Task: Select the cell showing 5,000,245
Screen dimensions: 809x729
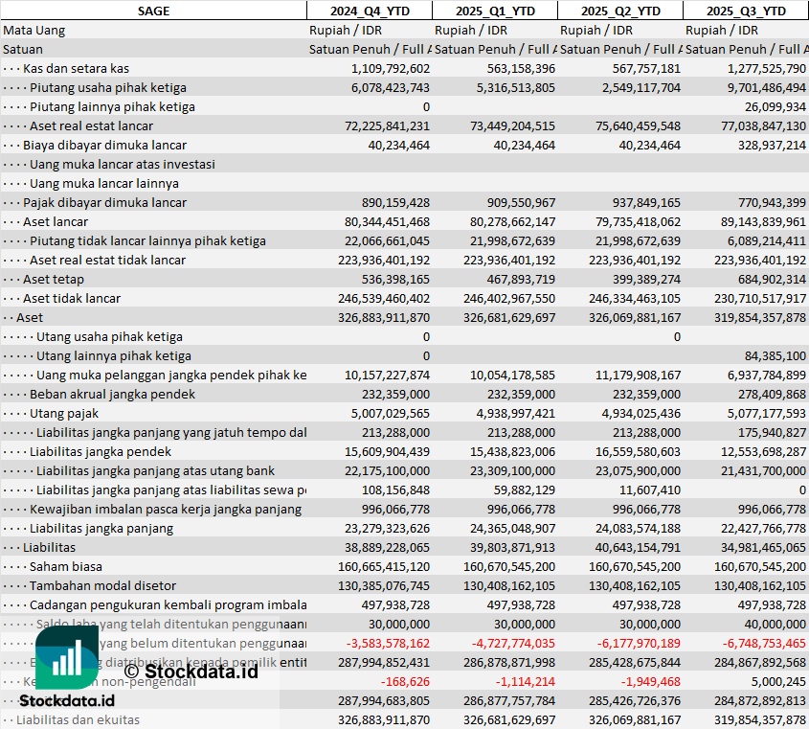Action: pos(775,681)
